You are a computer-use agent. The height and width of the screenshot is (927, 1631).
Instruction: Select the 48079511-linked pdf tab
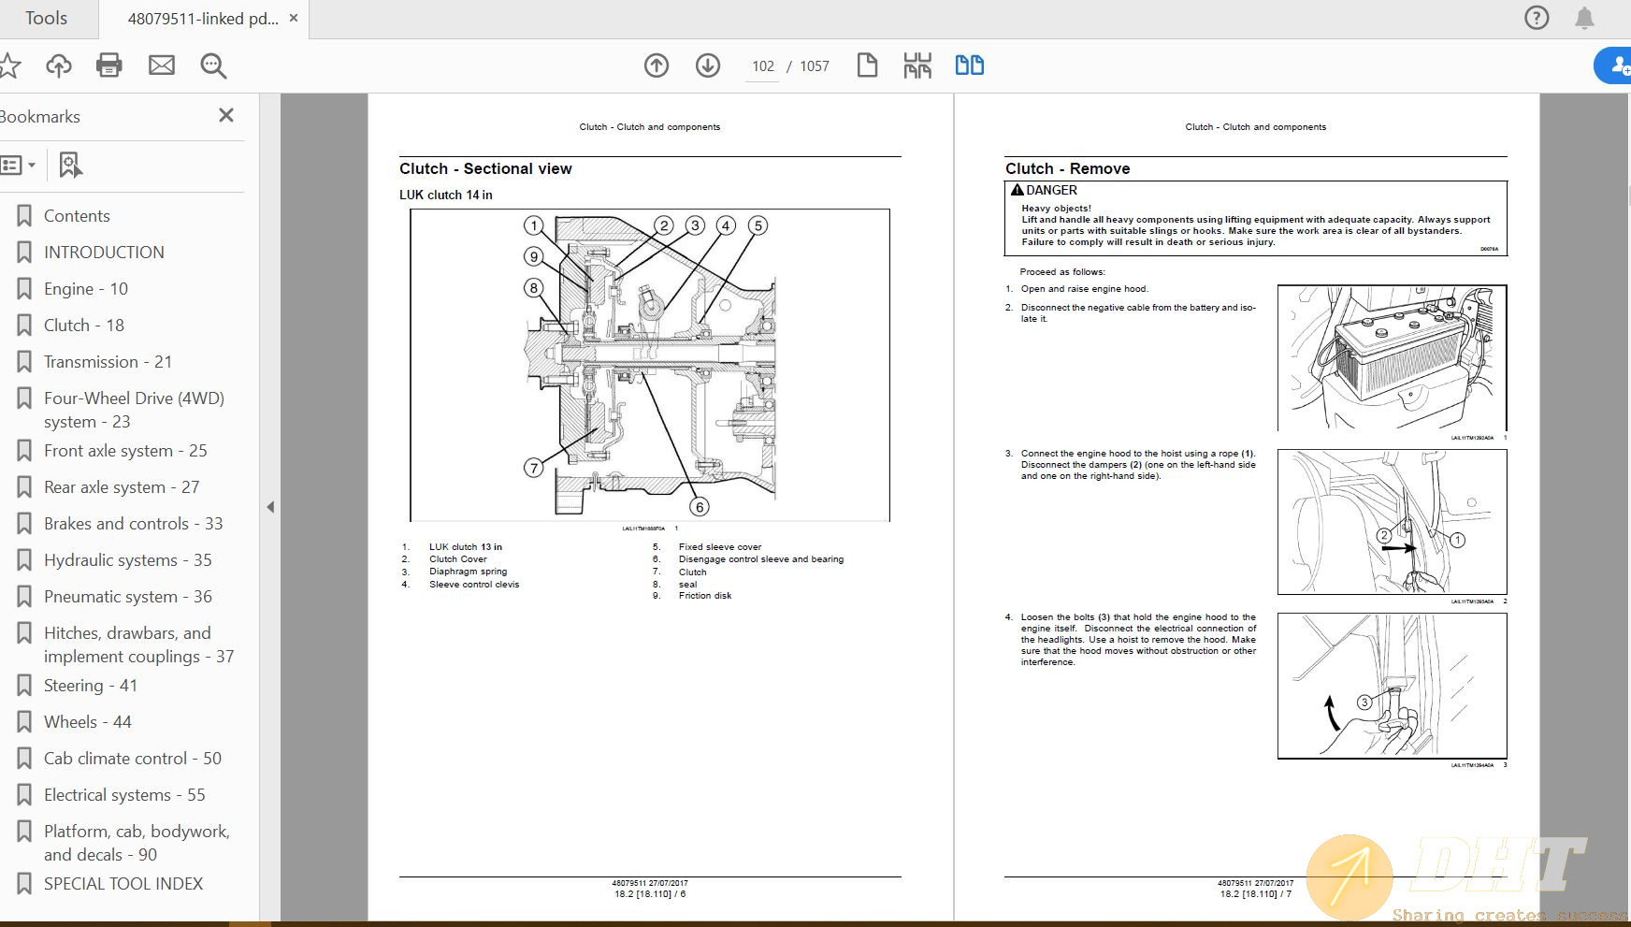pos(203,19)
